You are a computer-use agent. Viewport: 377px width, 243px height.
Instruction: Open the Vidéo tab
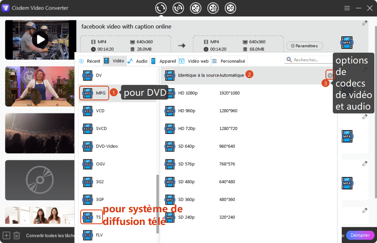point(115,61)
